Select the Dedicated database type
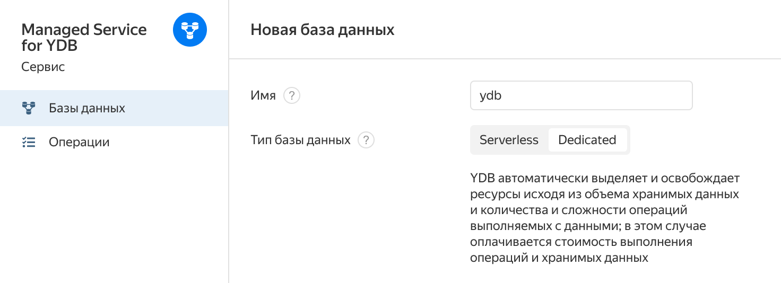781x283 pixels. click(587, 140)
